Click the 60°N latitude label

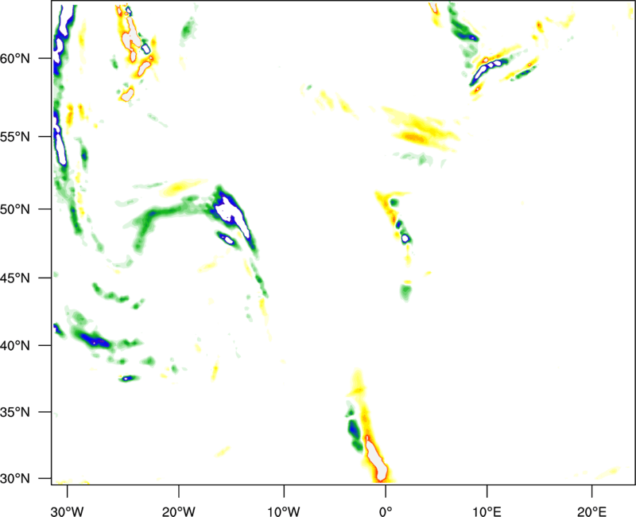[x=15, y=58]
